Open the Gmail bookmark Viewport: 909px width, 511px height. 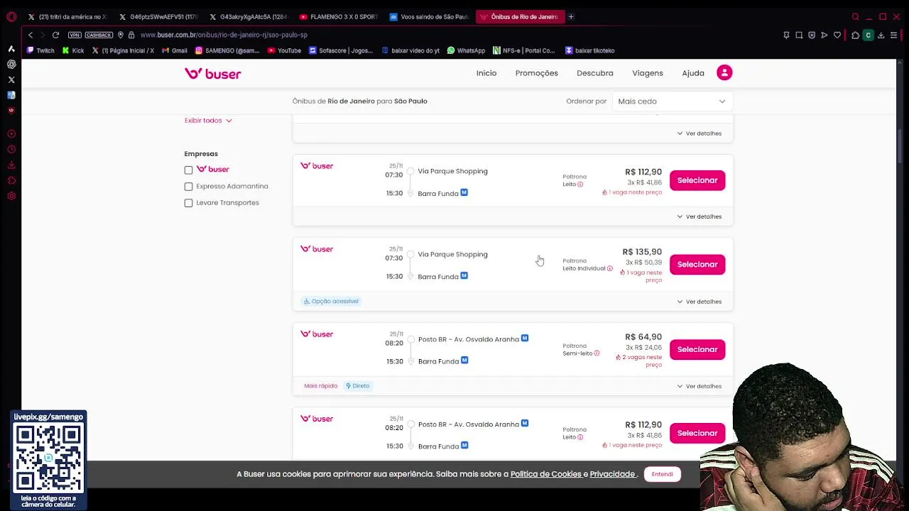[x=175, y=50]
